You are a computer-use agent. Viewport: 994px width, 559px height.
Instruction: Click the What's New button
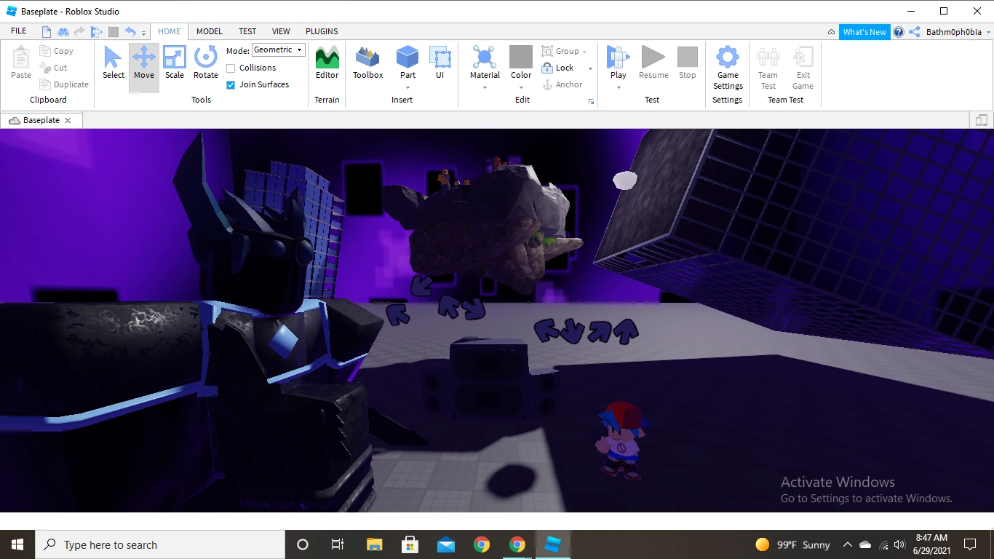point(864,32)
